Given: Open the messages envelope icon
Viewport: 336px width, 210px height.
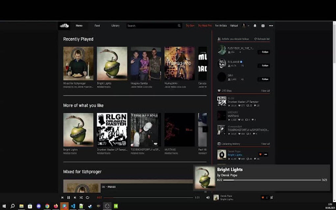Looking at the screenshot, I should 262,25.
